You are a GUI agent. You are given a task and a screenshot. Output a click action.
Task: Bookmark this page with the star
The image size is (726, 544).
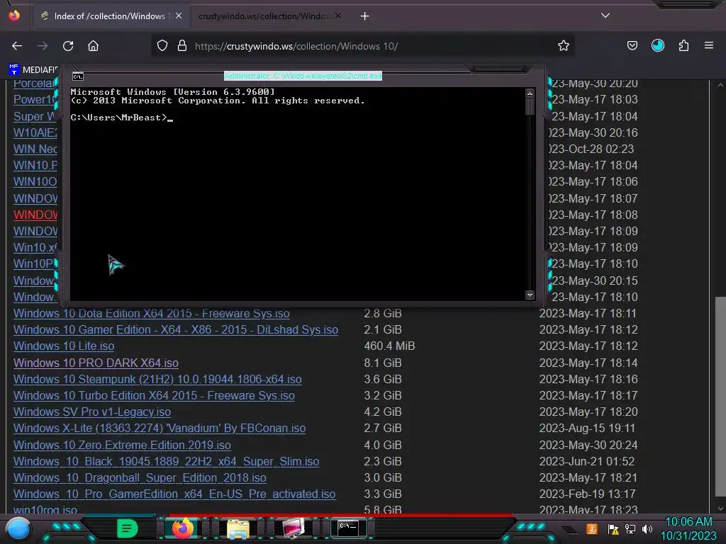coord(563,46)
